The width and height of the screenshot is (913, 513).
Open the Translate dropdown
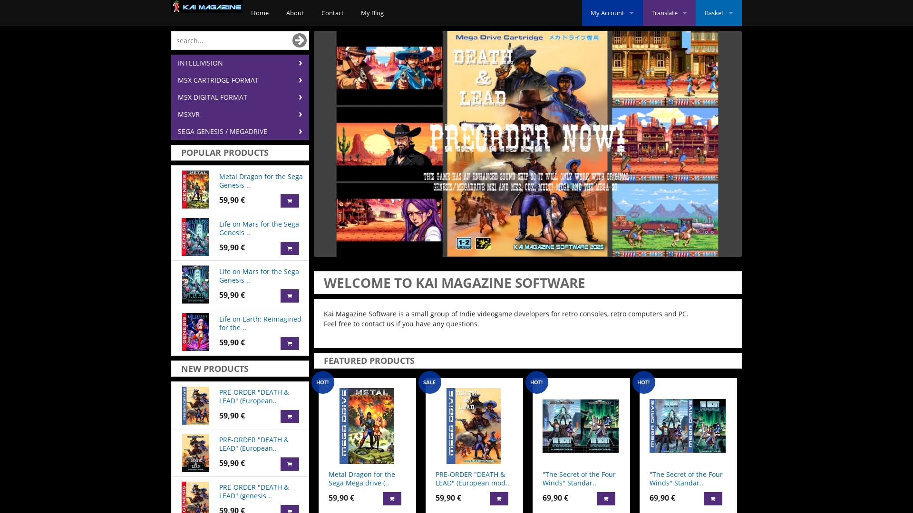pos(669,13)
